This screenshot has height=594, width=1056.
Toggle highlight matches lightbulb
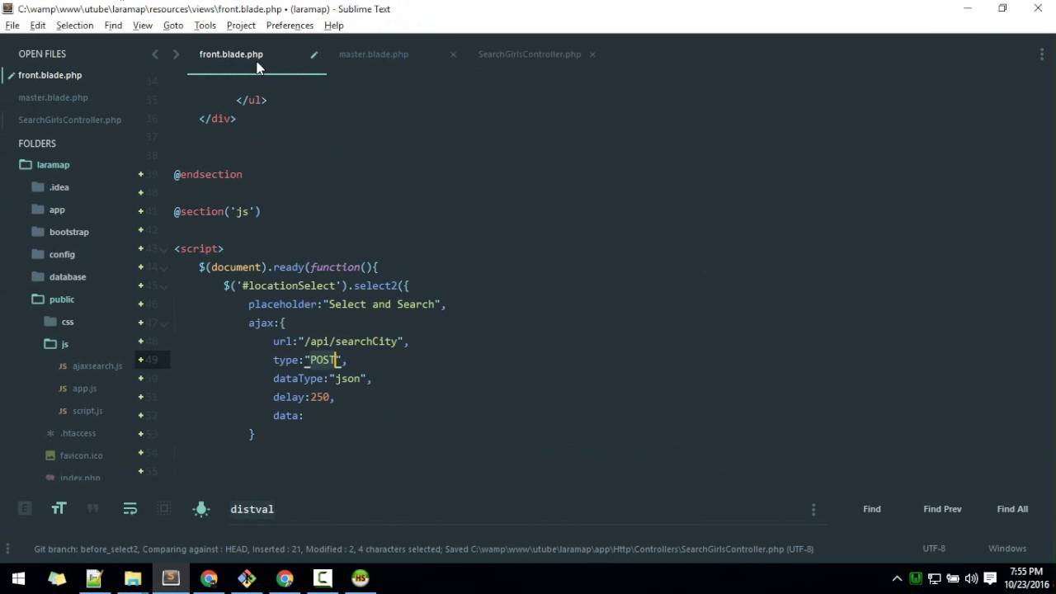pos(201,509)
